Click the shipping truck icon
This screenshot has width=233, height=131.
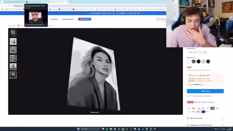pyautogui.click(x=188, y=125)
